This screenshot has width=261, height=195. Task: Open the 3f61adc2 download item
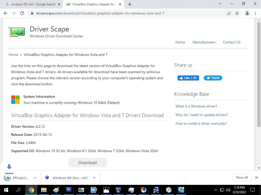(16, 178)
